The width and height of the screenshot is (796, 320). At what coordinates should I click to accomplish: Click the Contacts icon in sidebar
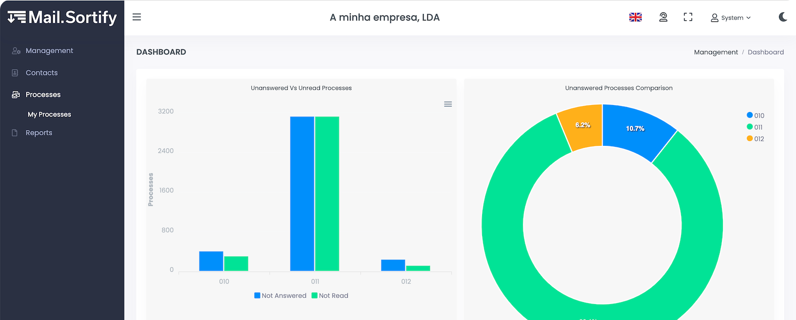coord(15,73)
